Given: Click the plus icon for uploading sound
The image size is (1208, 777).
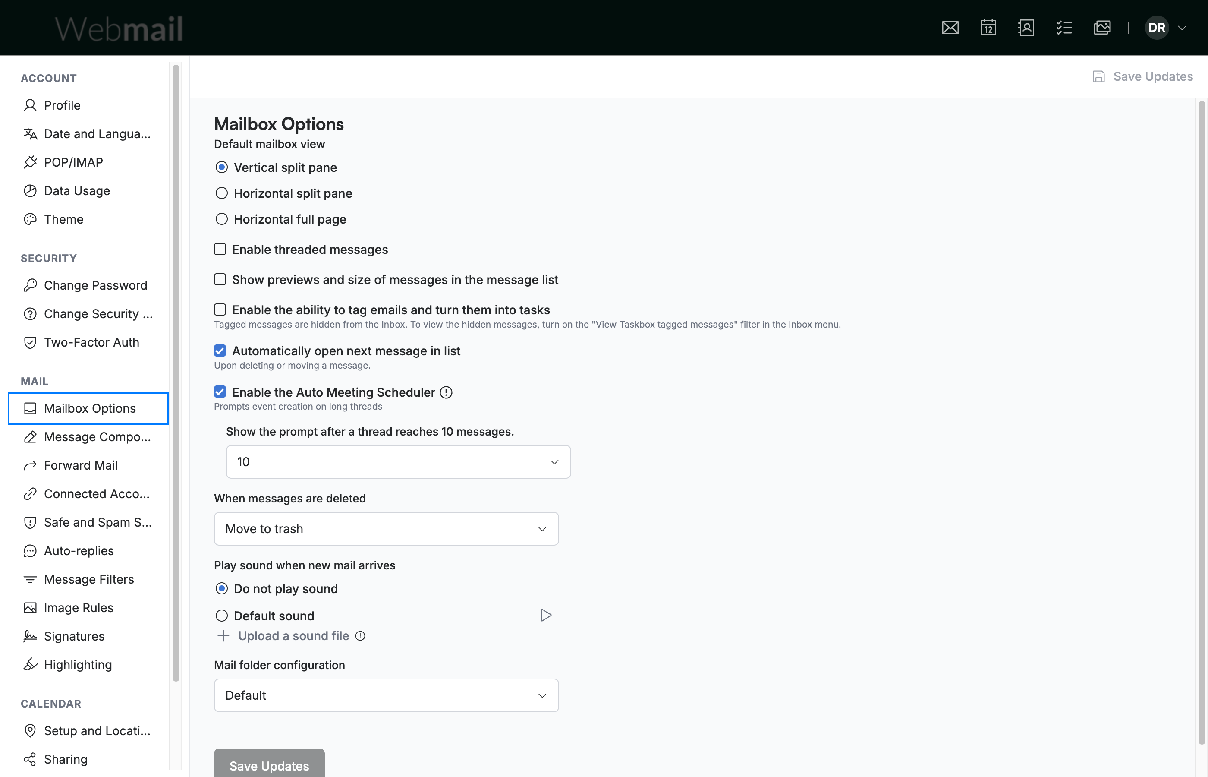Looking at the screenshot, I should tap(223, 636).
